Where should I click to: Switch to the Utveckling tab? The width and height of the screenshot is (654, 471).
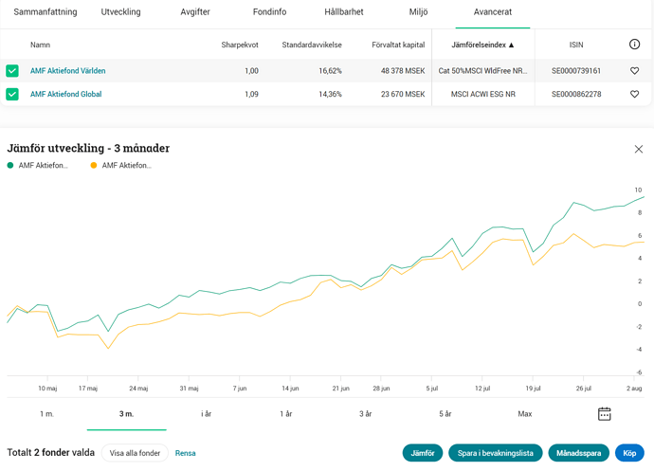click(121, 12)
